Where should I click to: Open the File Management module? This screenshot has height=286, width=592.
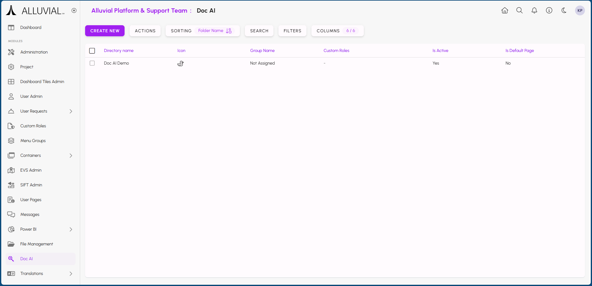click(36, 244)
